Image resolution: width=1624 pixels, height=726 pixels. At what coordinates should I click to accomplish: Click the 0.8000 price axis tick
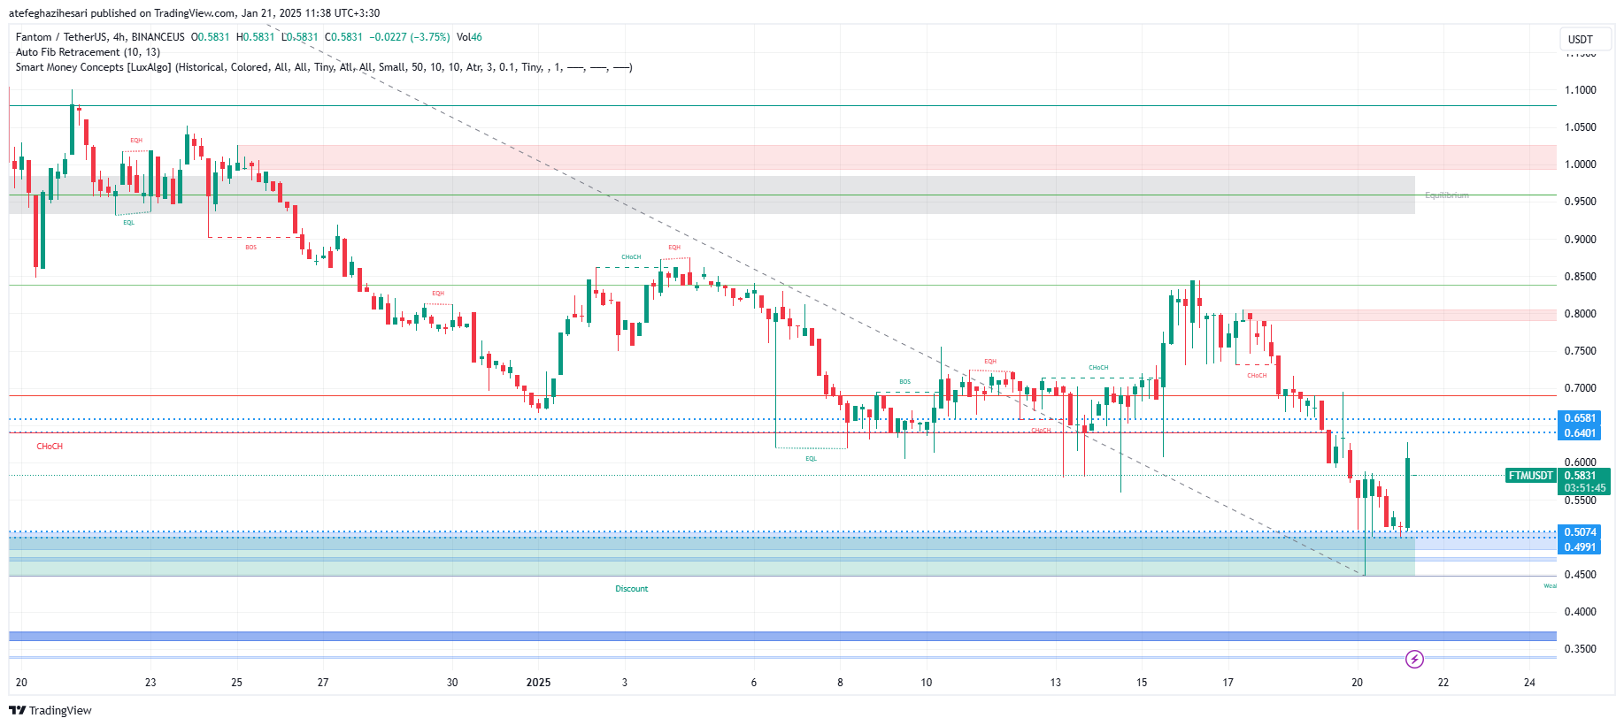(1581, 314)
